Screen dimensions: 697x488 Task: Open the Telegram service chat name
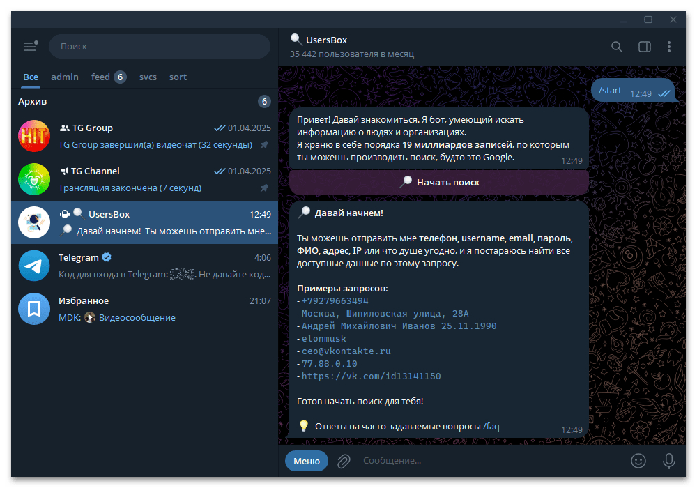79,257
